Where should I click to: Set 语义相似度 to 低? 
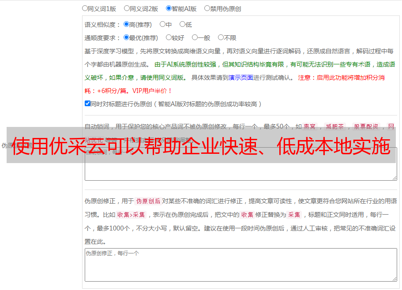pyautogui.click(x=182, y=24)
